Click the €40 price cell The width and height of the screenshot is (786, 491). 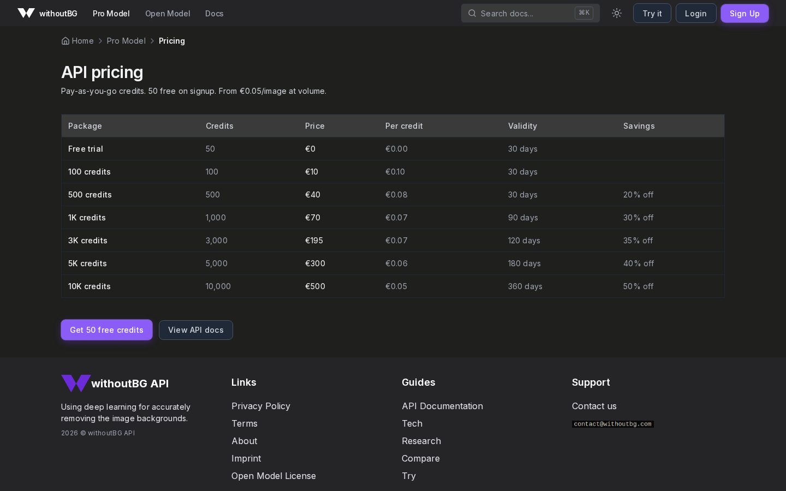pyautogui.click(x=313, y=195)
